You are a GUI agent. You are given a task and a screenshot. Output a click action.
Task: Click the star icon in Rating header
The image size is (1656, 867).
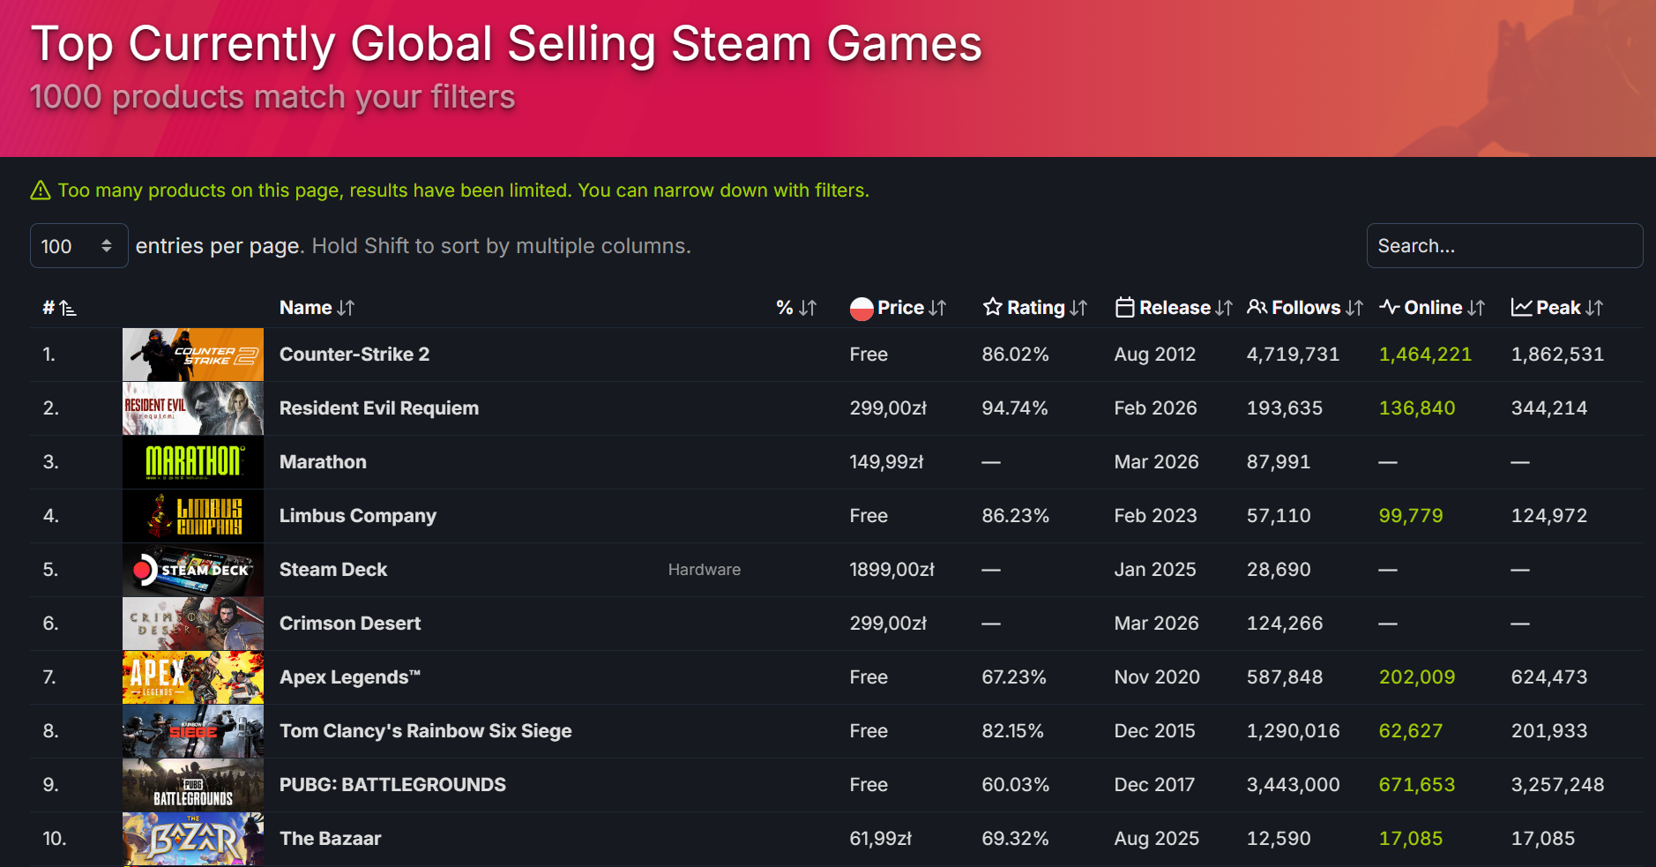click(x=993, y=307)
